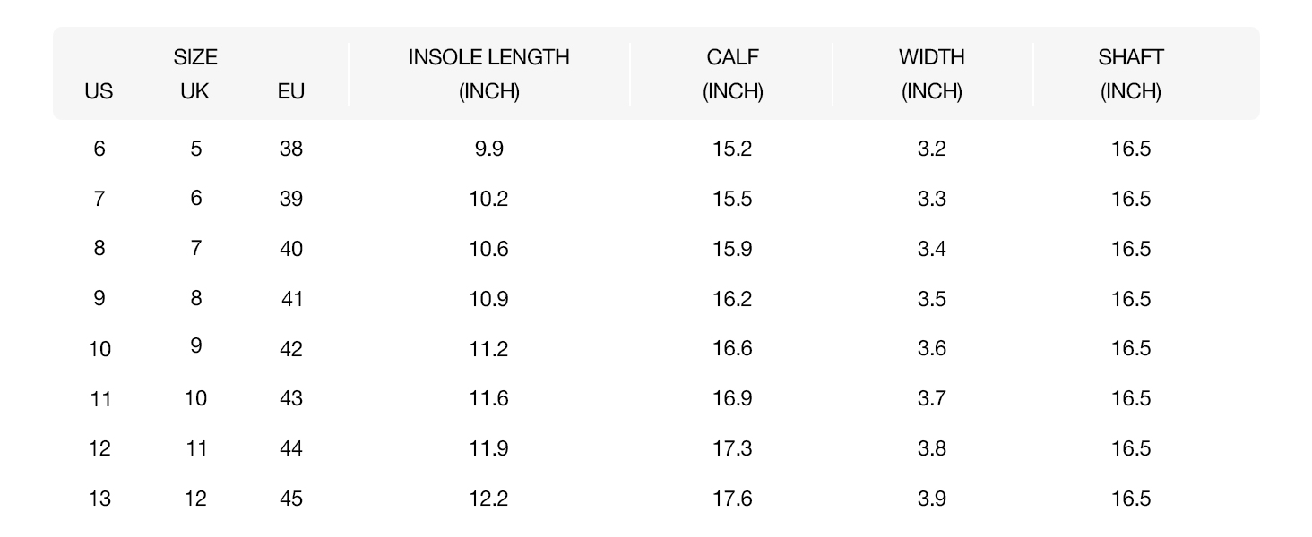Select EU size 41 cell
Image resolution: width=1312 pixels, height=537 pixels.
(291, 299)
